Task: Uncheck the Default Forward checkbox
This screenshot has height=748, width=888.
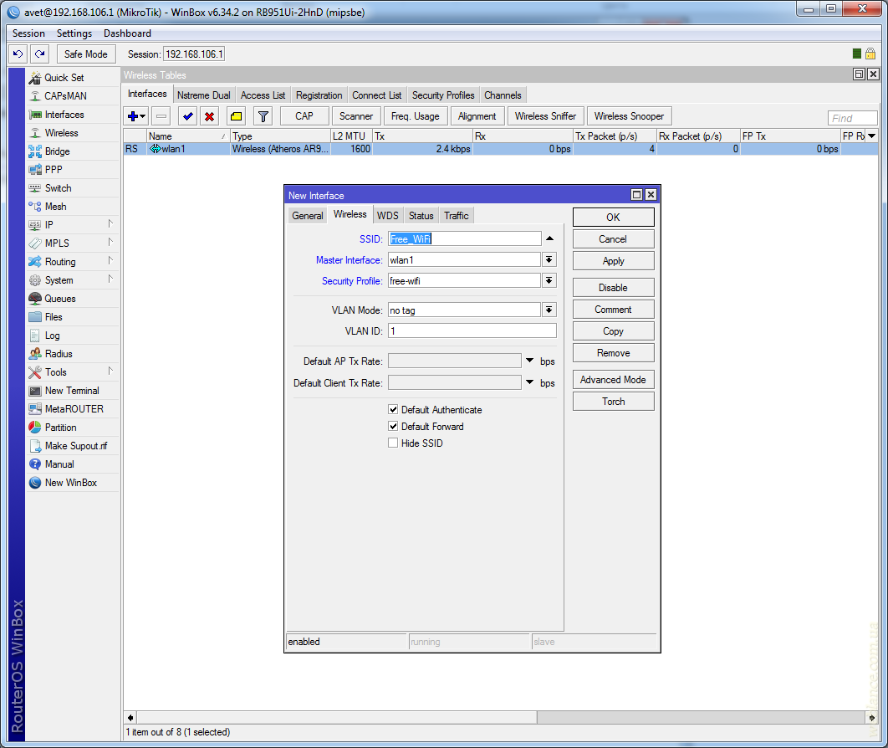Action: pyautogui.click(x=393, y=427)
